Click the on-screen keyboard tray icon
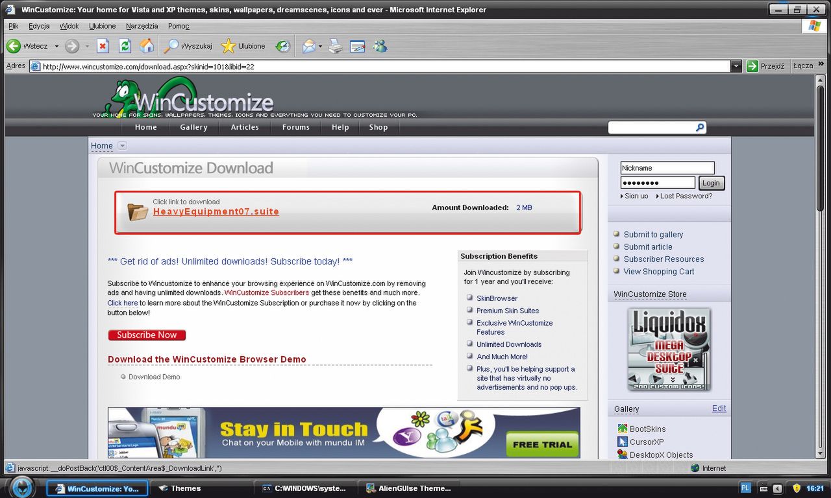This screenshot has width=831, height=498. 763,488
